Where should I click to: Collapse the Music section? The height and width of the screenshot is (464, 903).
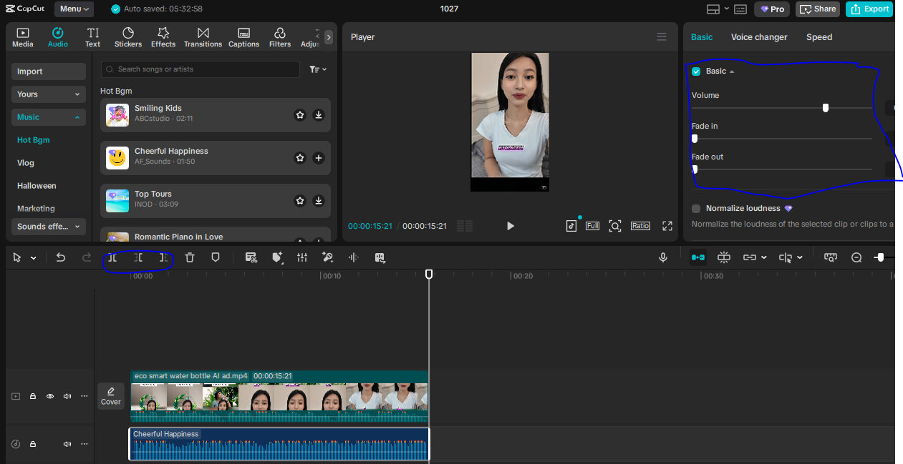tap(49, 117)
